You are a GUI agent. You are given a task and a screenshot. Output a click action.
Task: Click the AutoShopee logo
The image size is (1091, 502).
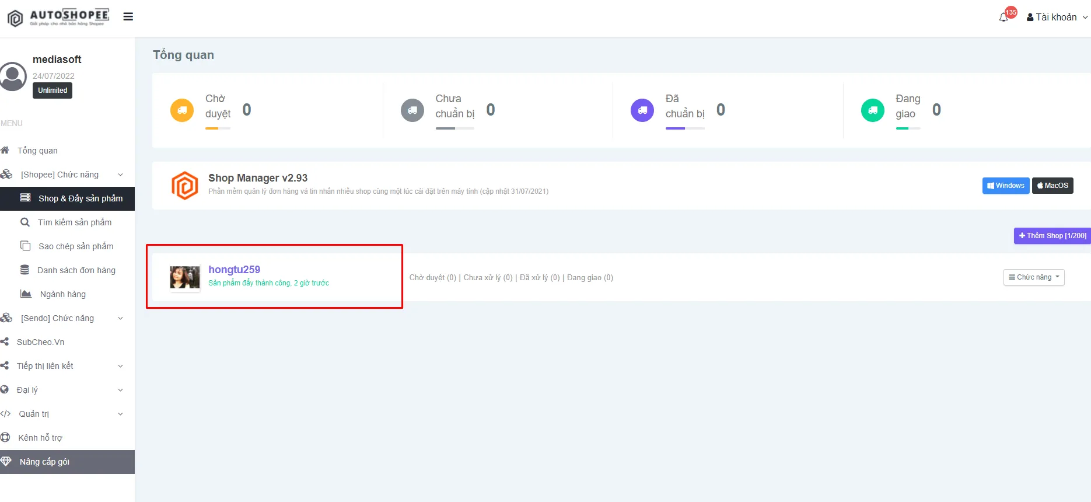58,18
